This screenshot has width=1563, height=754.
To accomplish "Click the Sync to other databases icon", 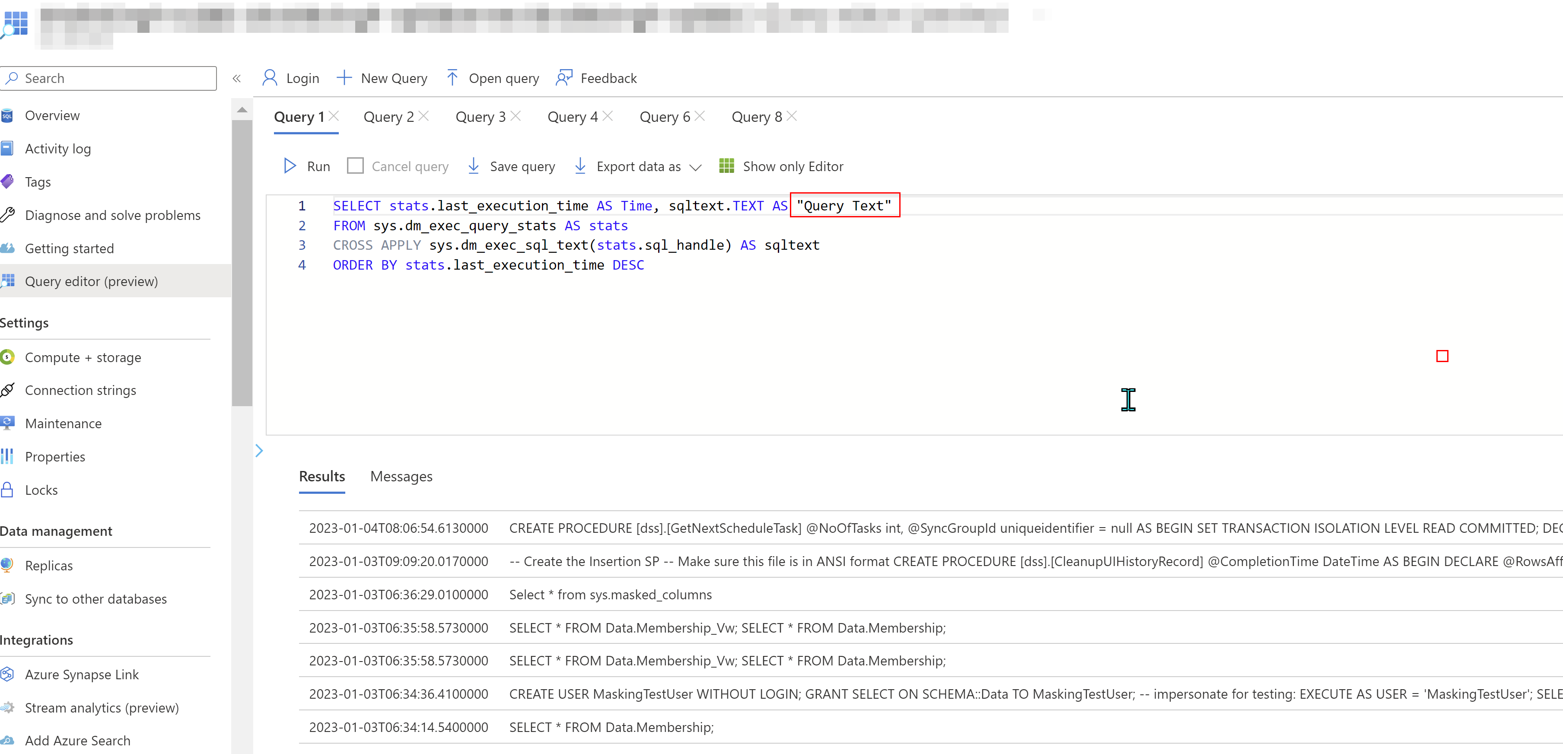I will pos(6,598).
